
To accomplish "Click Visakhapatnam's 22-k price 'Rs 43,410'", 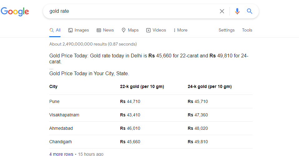I will 130,115.
